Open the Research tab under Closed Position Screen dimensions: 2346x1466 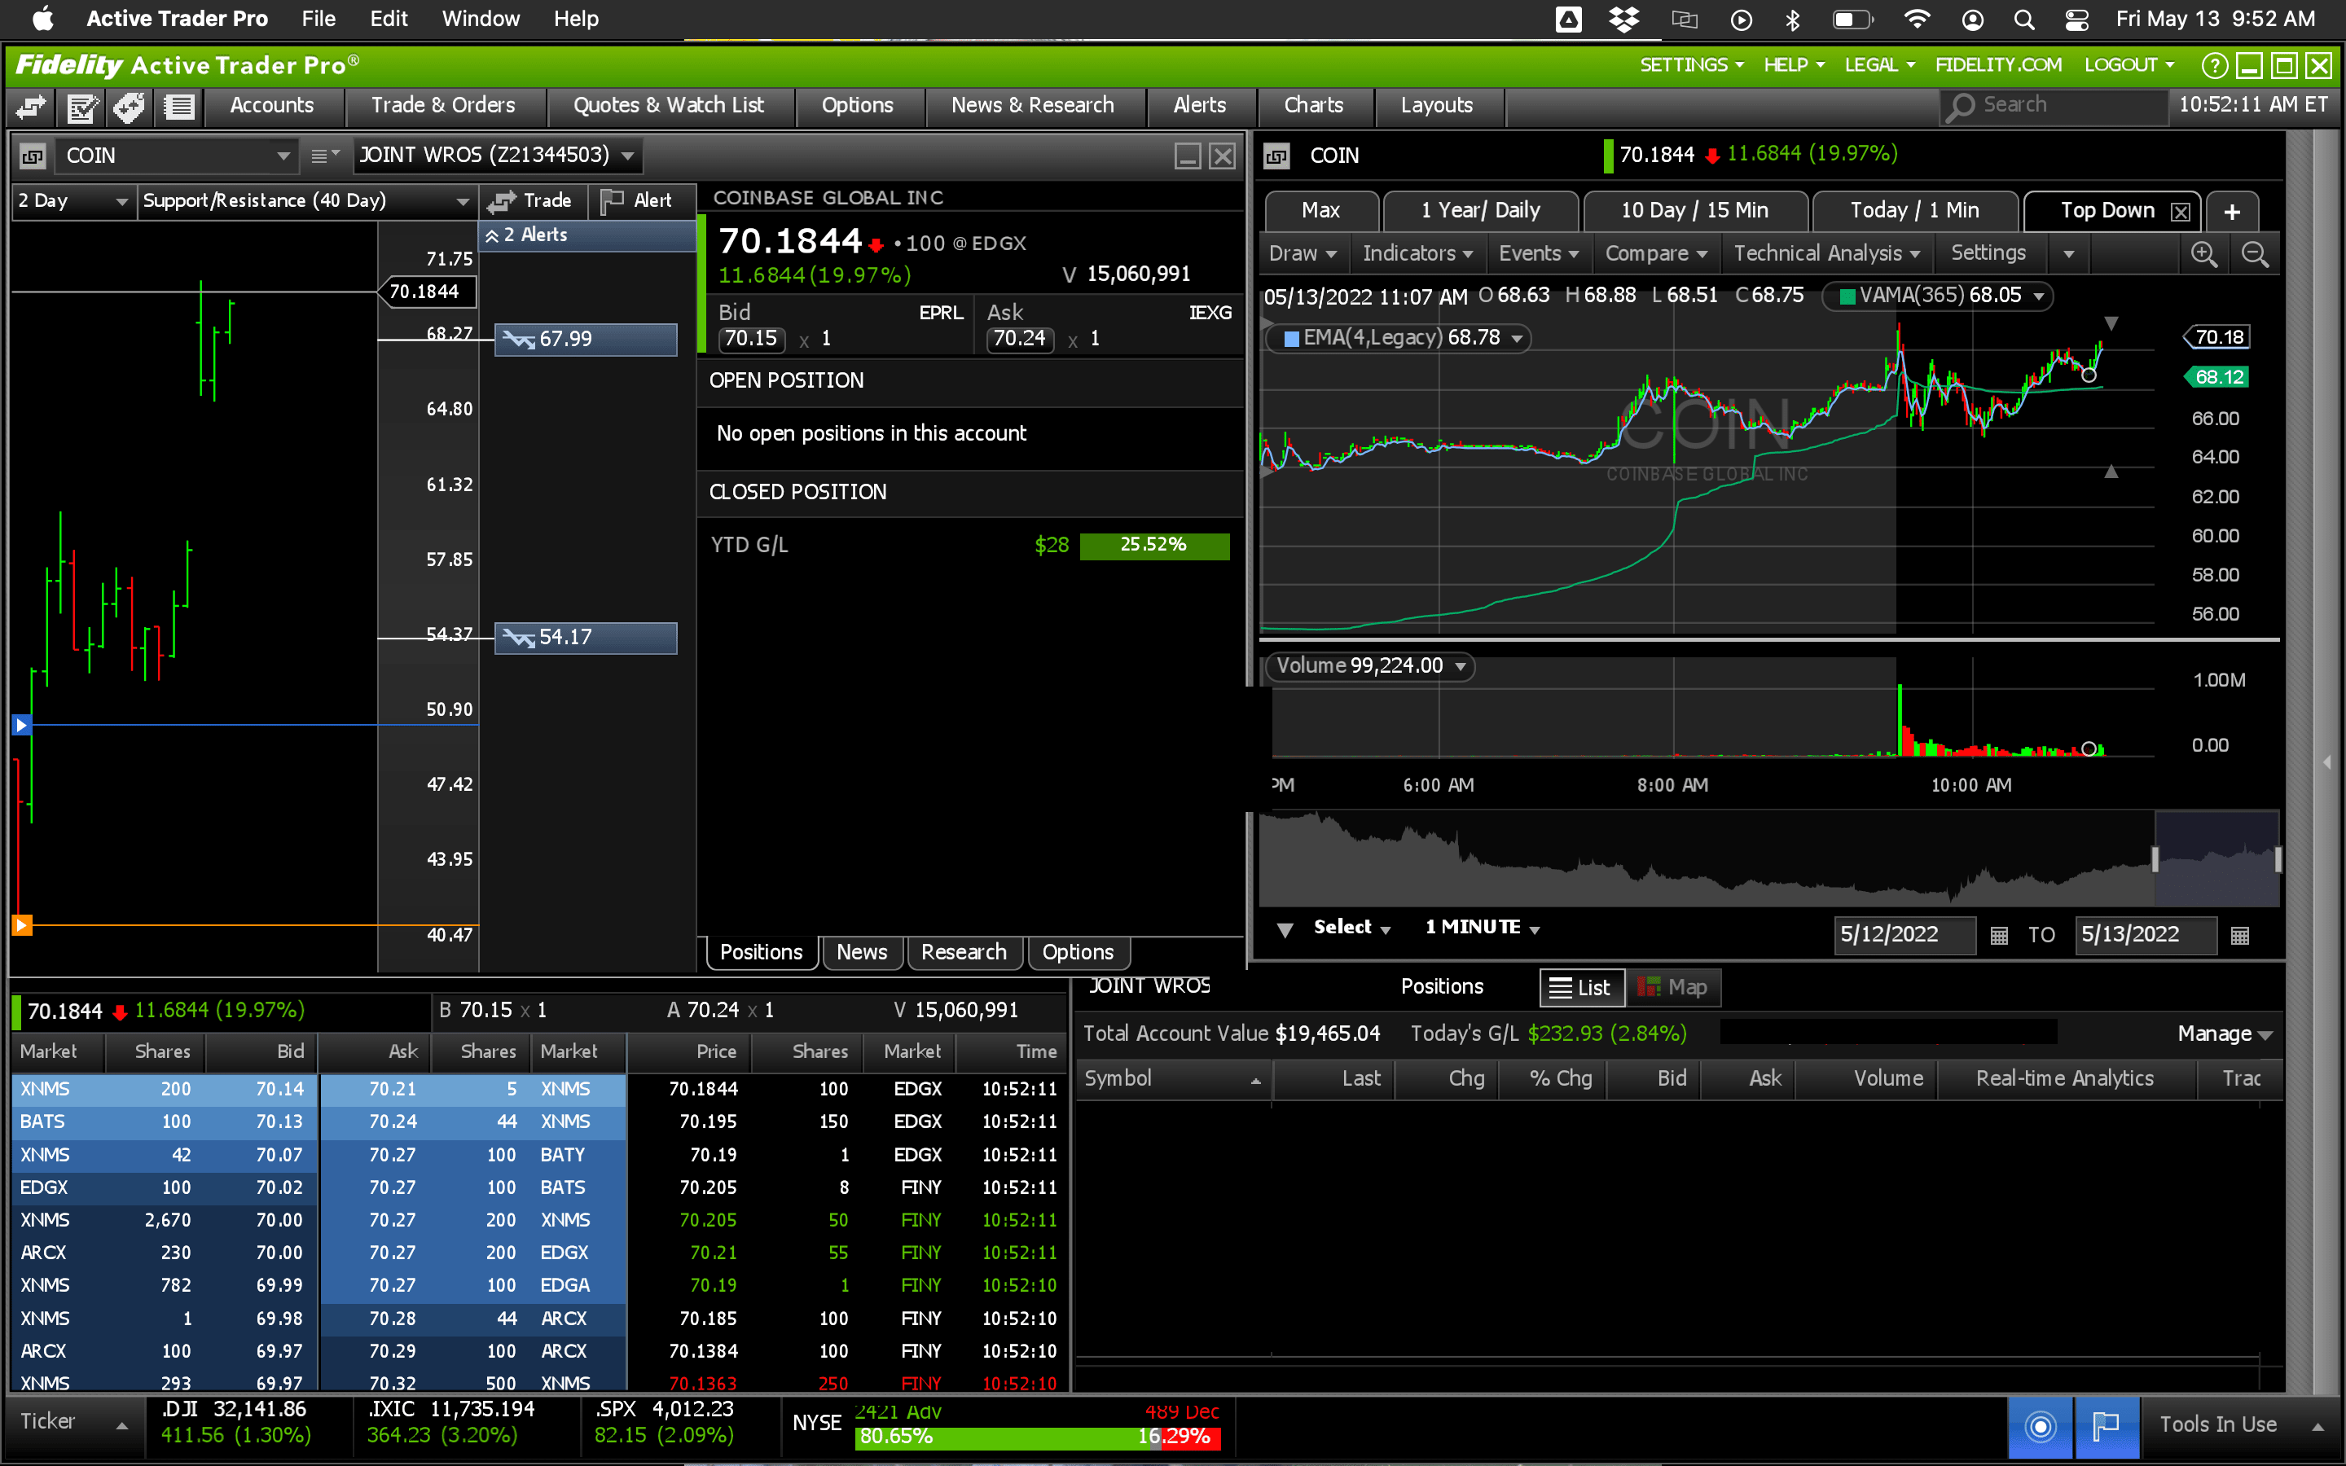(x=963, y=952)
